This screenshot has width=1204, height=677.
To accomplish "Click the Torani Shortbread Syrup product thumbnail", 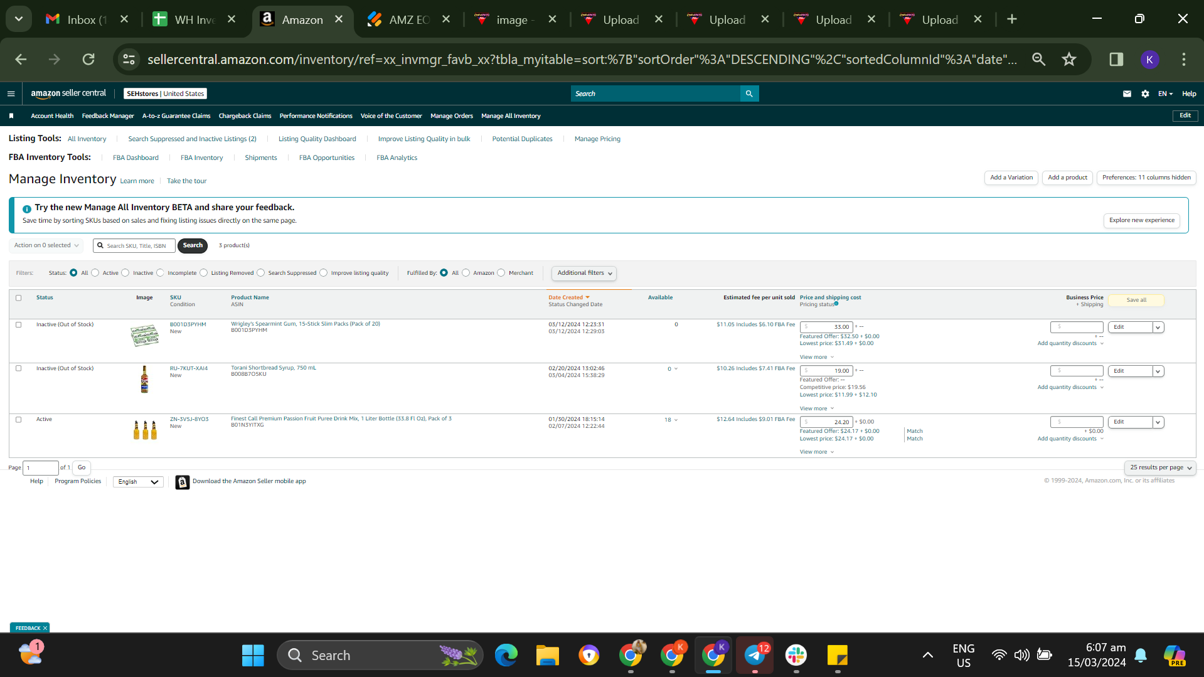I will pyautogui.click(x=144, y=380).
